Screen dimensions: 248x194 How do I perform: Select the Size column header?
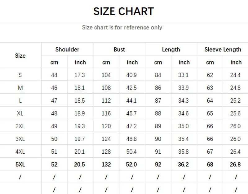[x=20, y=56]
